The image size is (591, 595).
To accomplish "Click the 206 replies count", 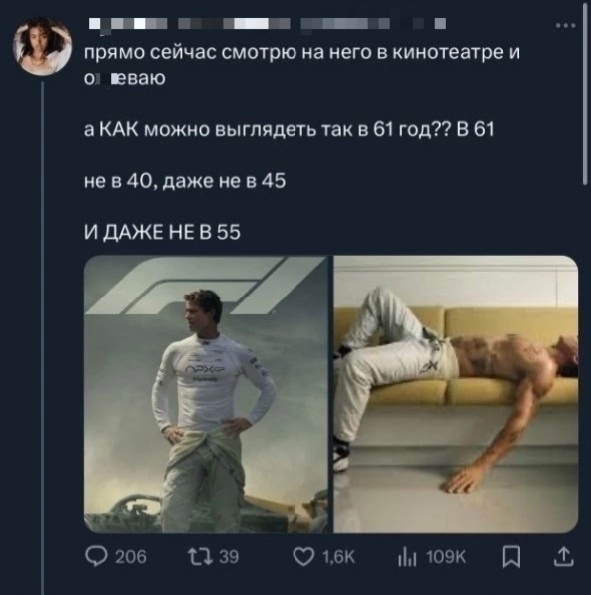I will pyautogui.click(x=130, y=557).
